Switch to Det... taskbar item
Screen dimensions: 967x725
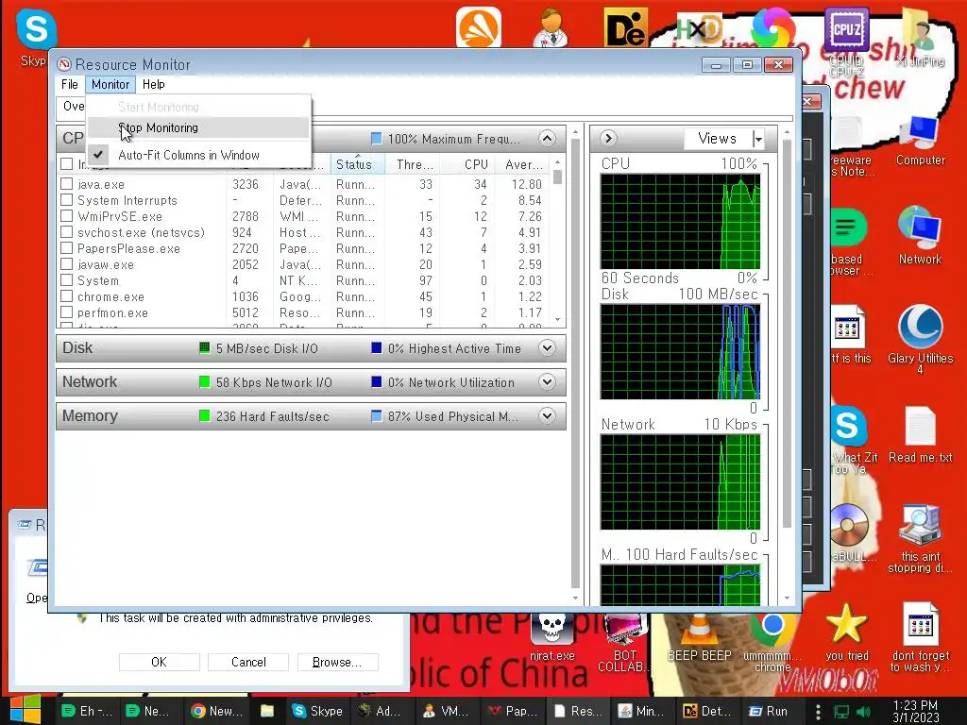706,711
